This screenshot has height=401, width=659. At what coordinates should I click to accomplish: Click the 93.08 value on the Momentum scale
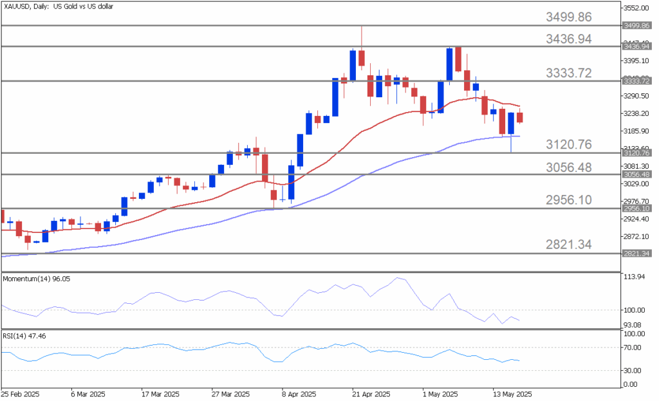pyautogui.click(x=633, y=325)
